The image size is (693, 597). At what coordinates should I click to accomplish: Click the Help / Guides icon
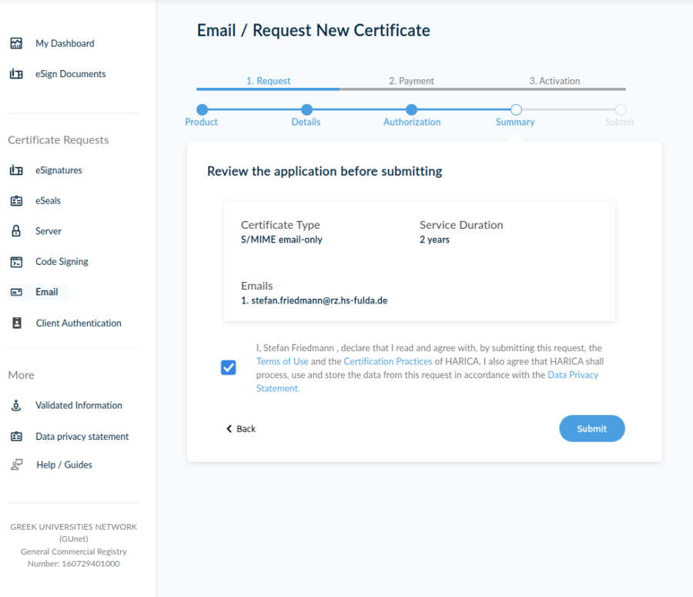tap(16, 465)
